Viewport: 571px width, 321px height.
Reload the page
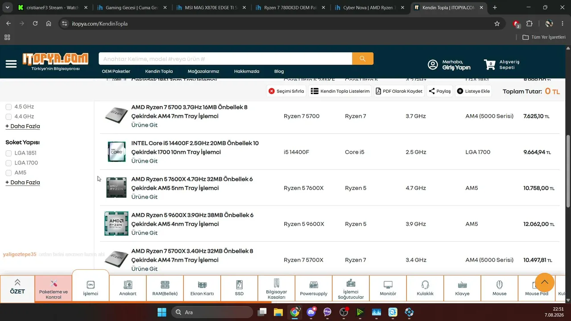click(x=35, y=24)
